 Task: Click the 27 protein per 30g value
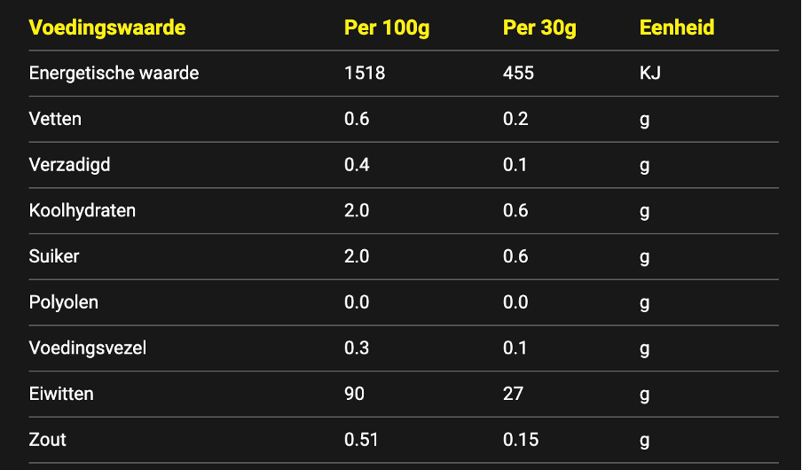(513, 394)
